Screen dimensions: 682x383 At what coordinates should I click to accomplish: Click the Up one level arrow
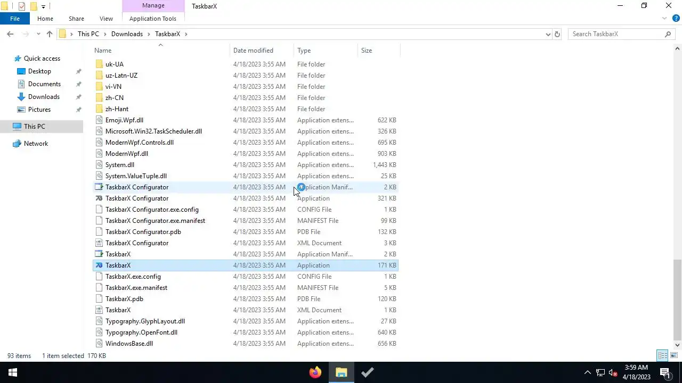50,34
